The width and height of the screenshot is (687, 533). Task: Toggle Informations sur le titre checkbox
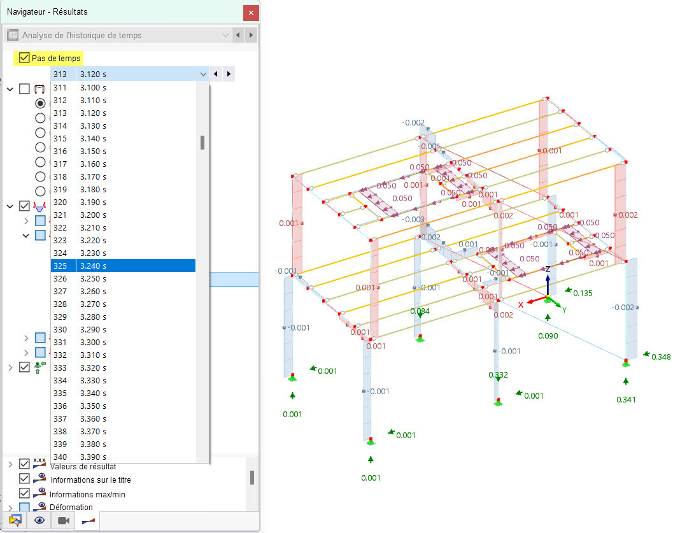[x=25, y=479]
